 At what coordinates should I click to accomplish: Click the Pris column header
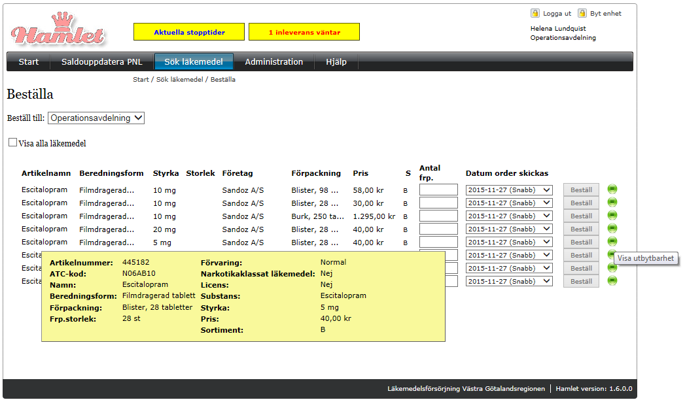(x=360, y=173)
